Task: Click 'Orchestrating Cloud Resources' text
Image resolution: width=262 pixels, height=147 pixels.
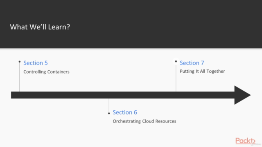Action: [145, 121]
